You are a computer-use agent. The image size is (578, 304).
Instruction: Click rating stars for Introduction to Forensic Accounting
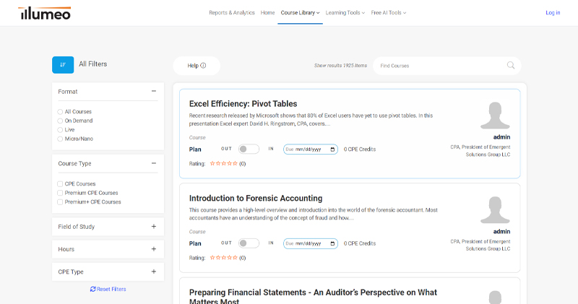click(223, 258)
